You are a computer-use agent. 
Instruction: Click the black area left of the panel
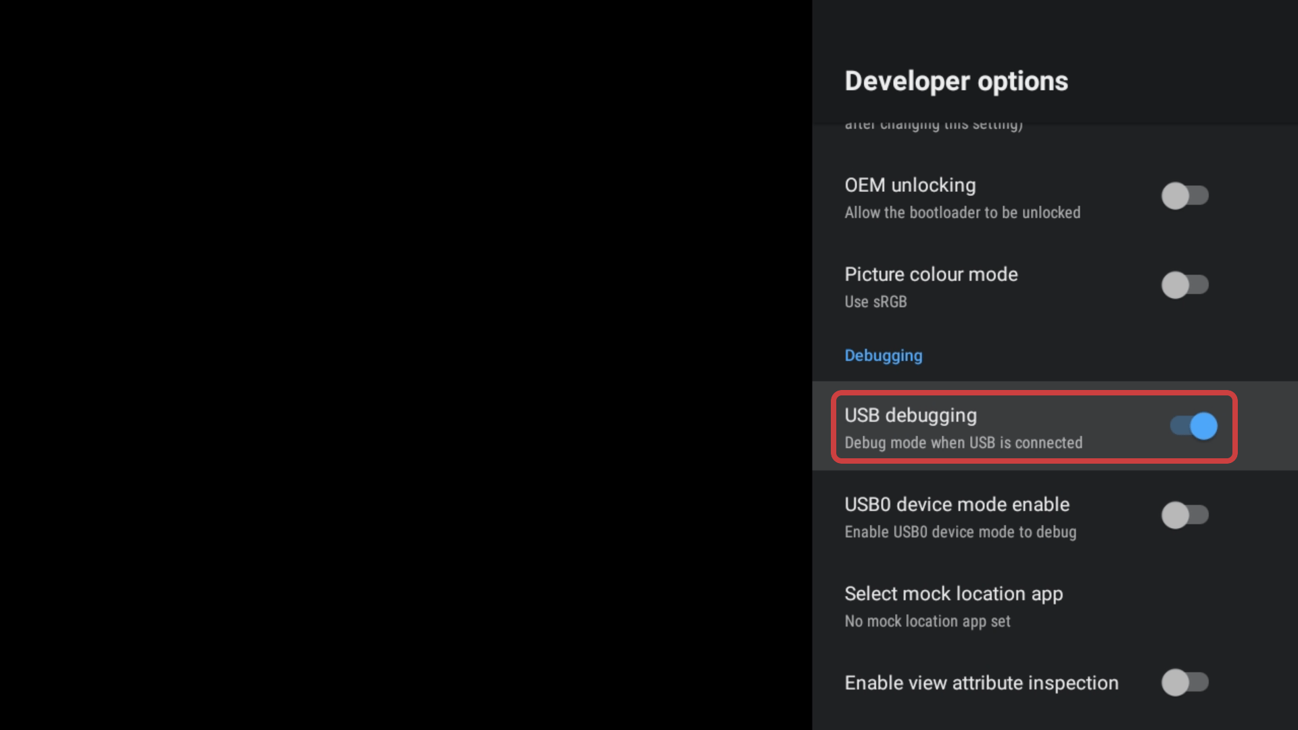click(x=406, y=365)
